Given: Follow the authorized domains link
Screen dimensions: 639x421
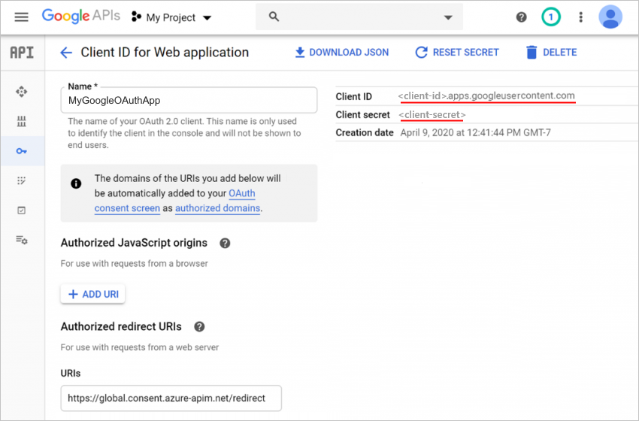Looking at the screenshot, I should [x=217, y=208].
